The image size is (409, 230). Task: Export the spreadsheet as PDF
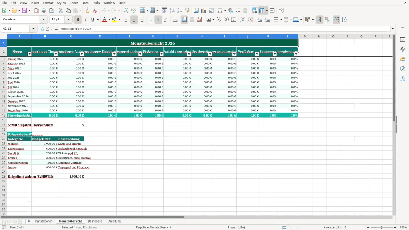pos(36,11)
